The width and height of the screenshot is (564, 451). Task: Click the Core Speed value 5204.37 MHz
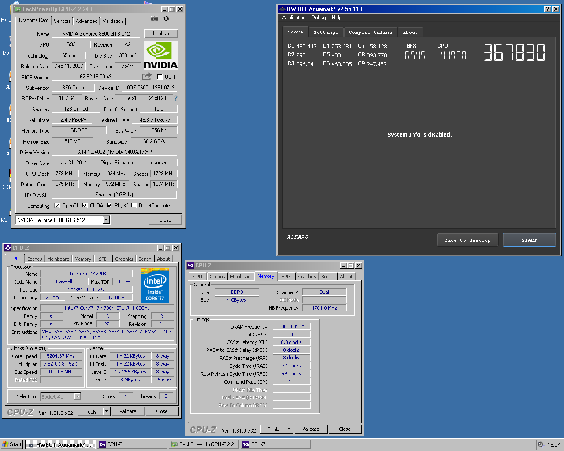61,356
